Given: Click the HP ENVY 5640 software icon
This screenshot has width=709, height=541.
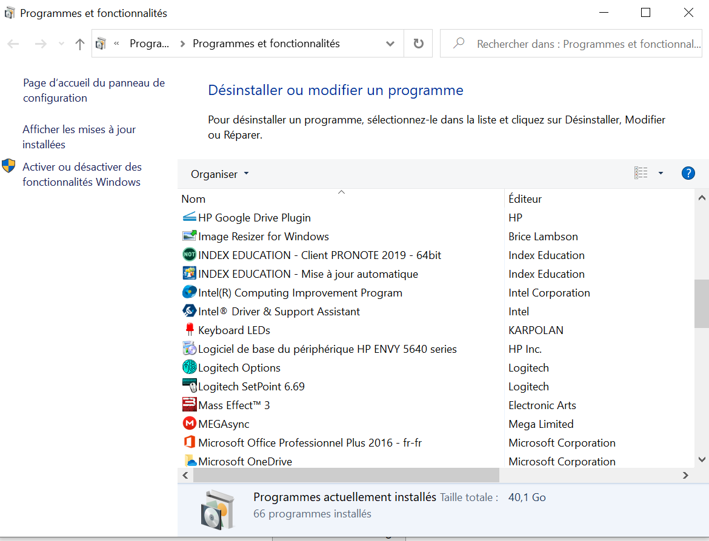Looking at the screenshot, I should pyautogui.click(x=190, y=349).
